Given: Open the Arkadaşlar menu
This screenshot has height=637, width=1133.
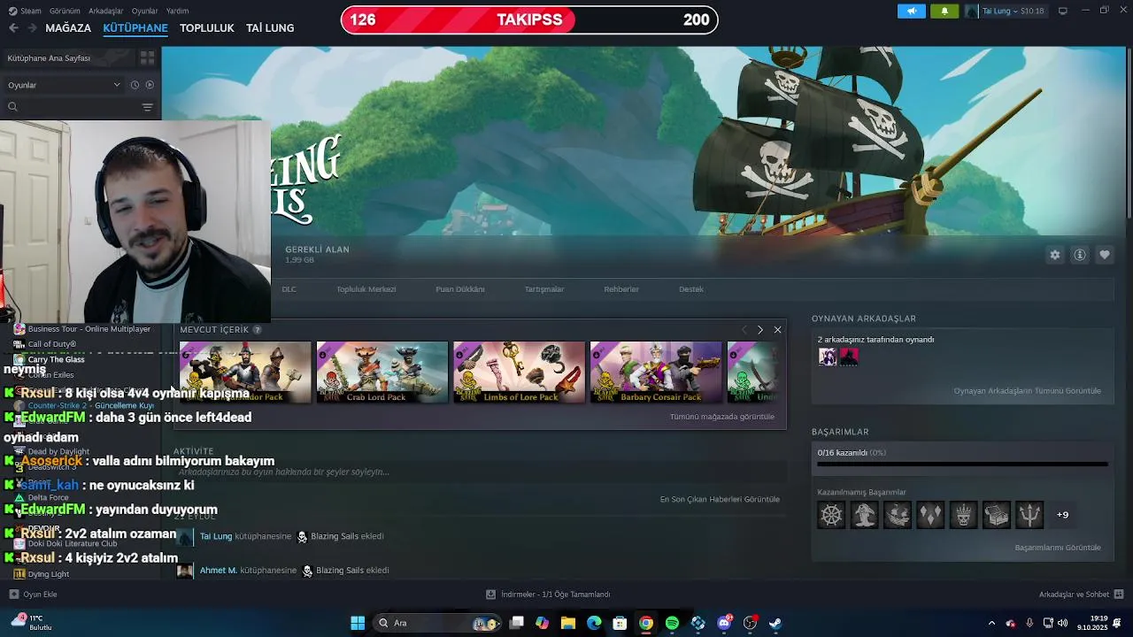Looking at the screenshot, I should click(106, 11).
